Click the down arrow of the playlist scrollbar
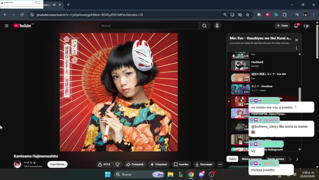This screenshot has height=180, width=319. click(300, 149)
